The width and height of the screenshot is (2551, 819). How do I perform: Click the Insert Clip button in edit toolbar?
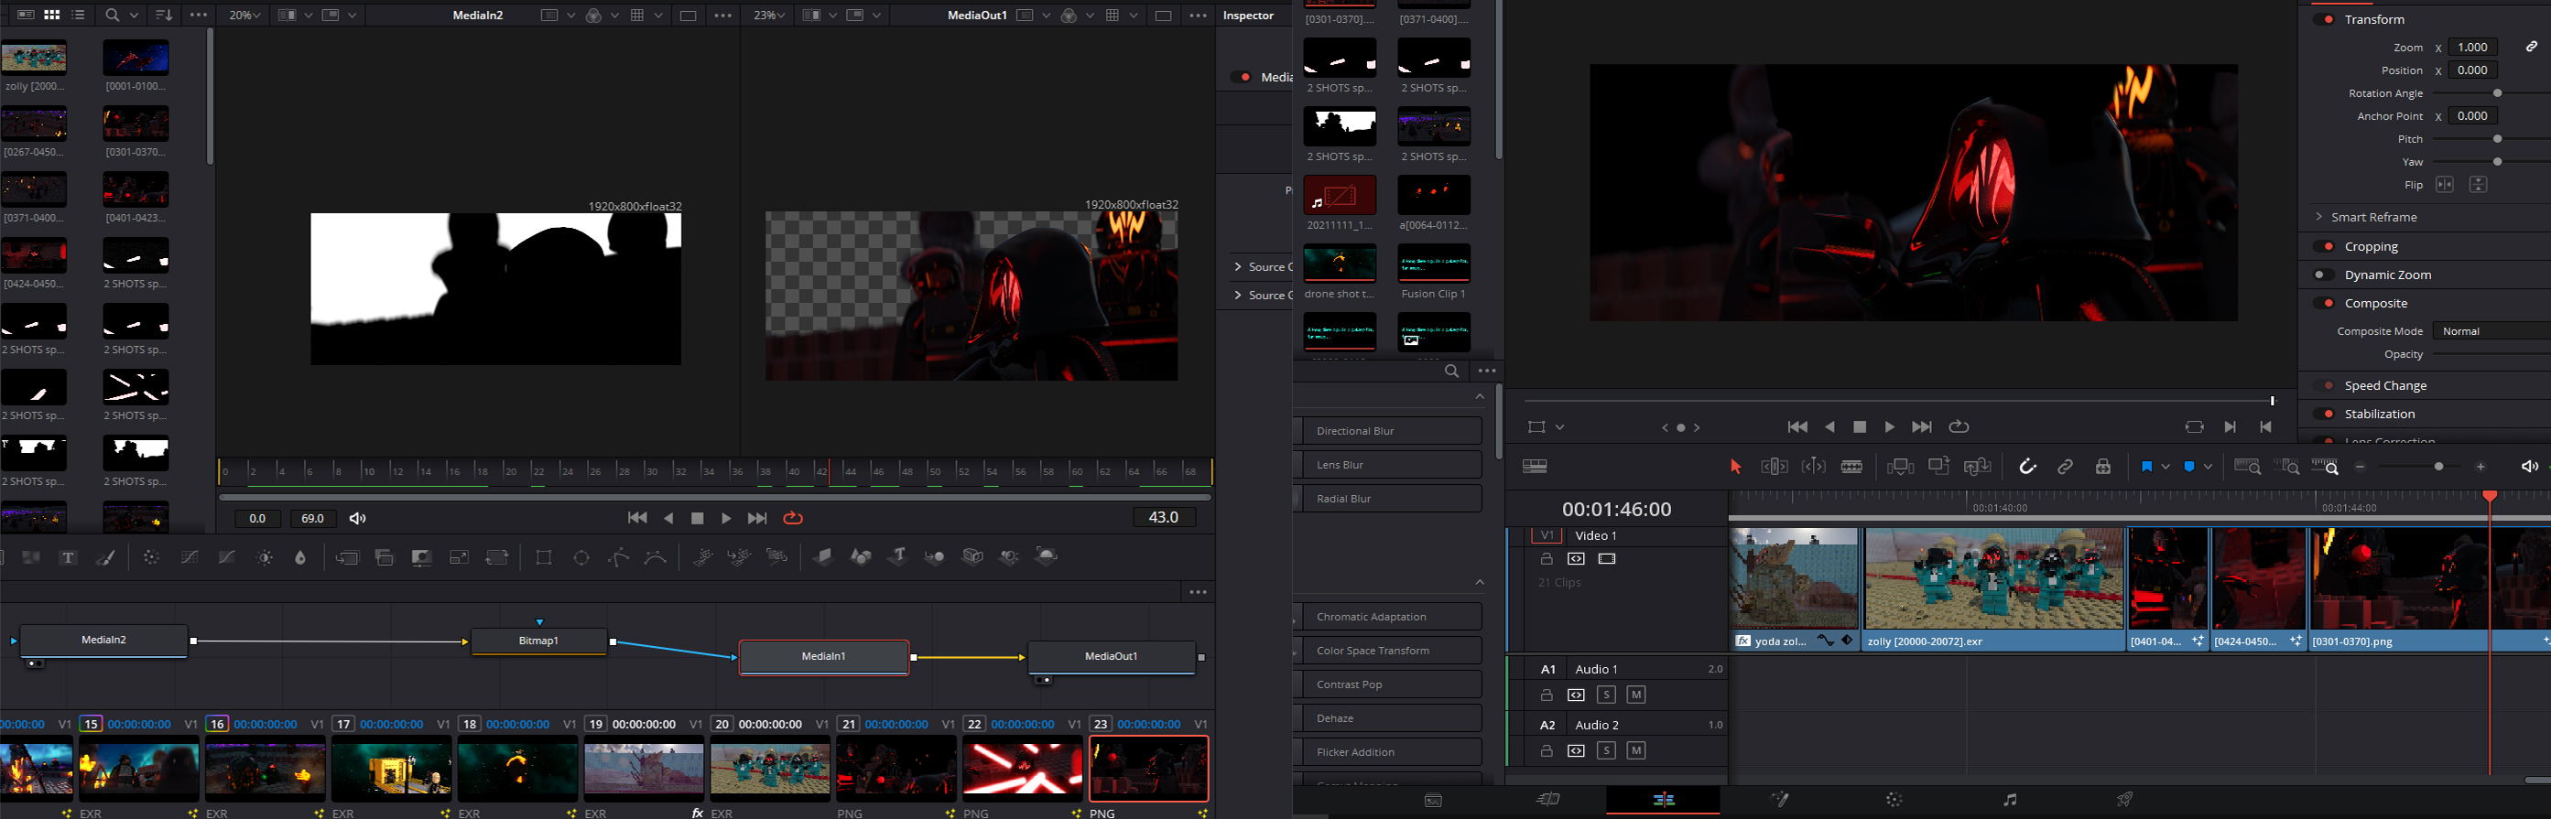point(1900,467)
